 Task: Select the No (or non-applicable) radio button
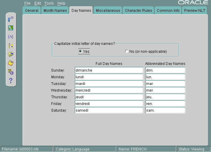127,52
